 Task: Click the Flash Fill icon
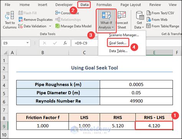pos(20,13)
